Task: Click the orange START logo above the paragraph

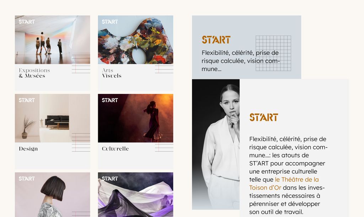Action: (x=264, y=117)
